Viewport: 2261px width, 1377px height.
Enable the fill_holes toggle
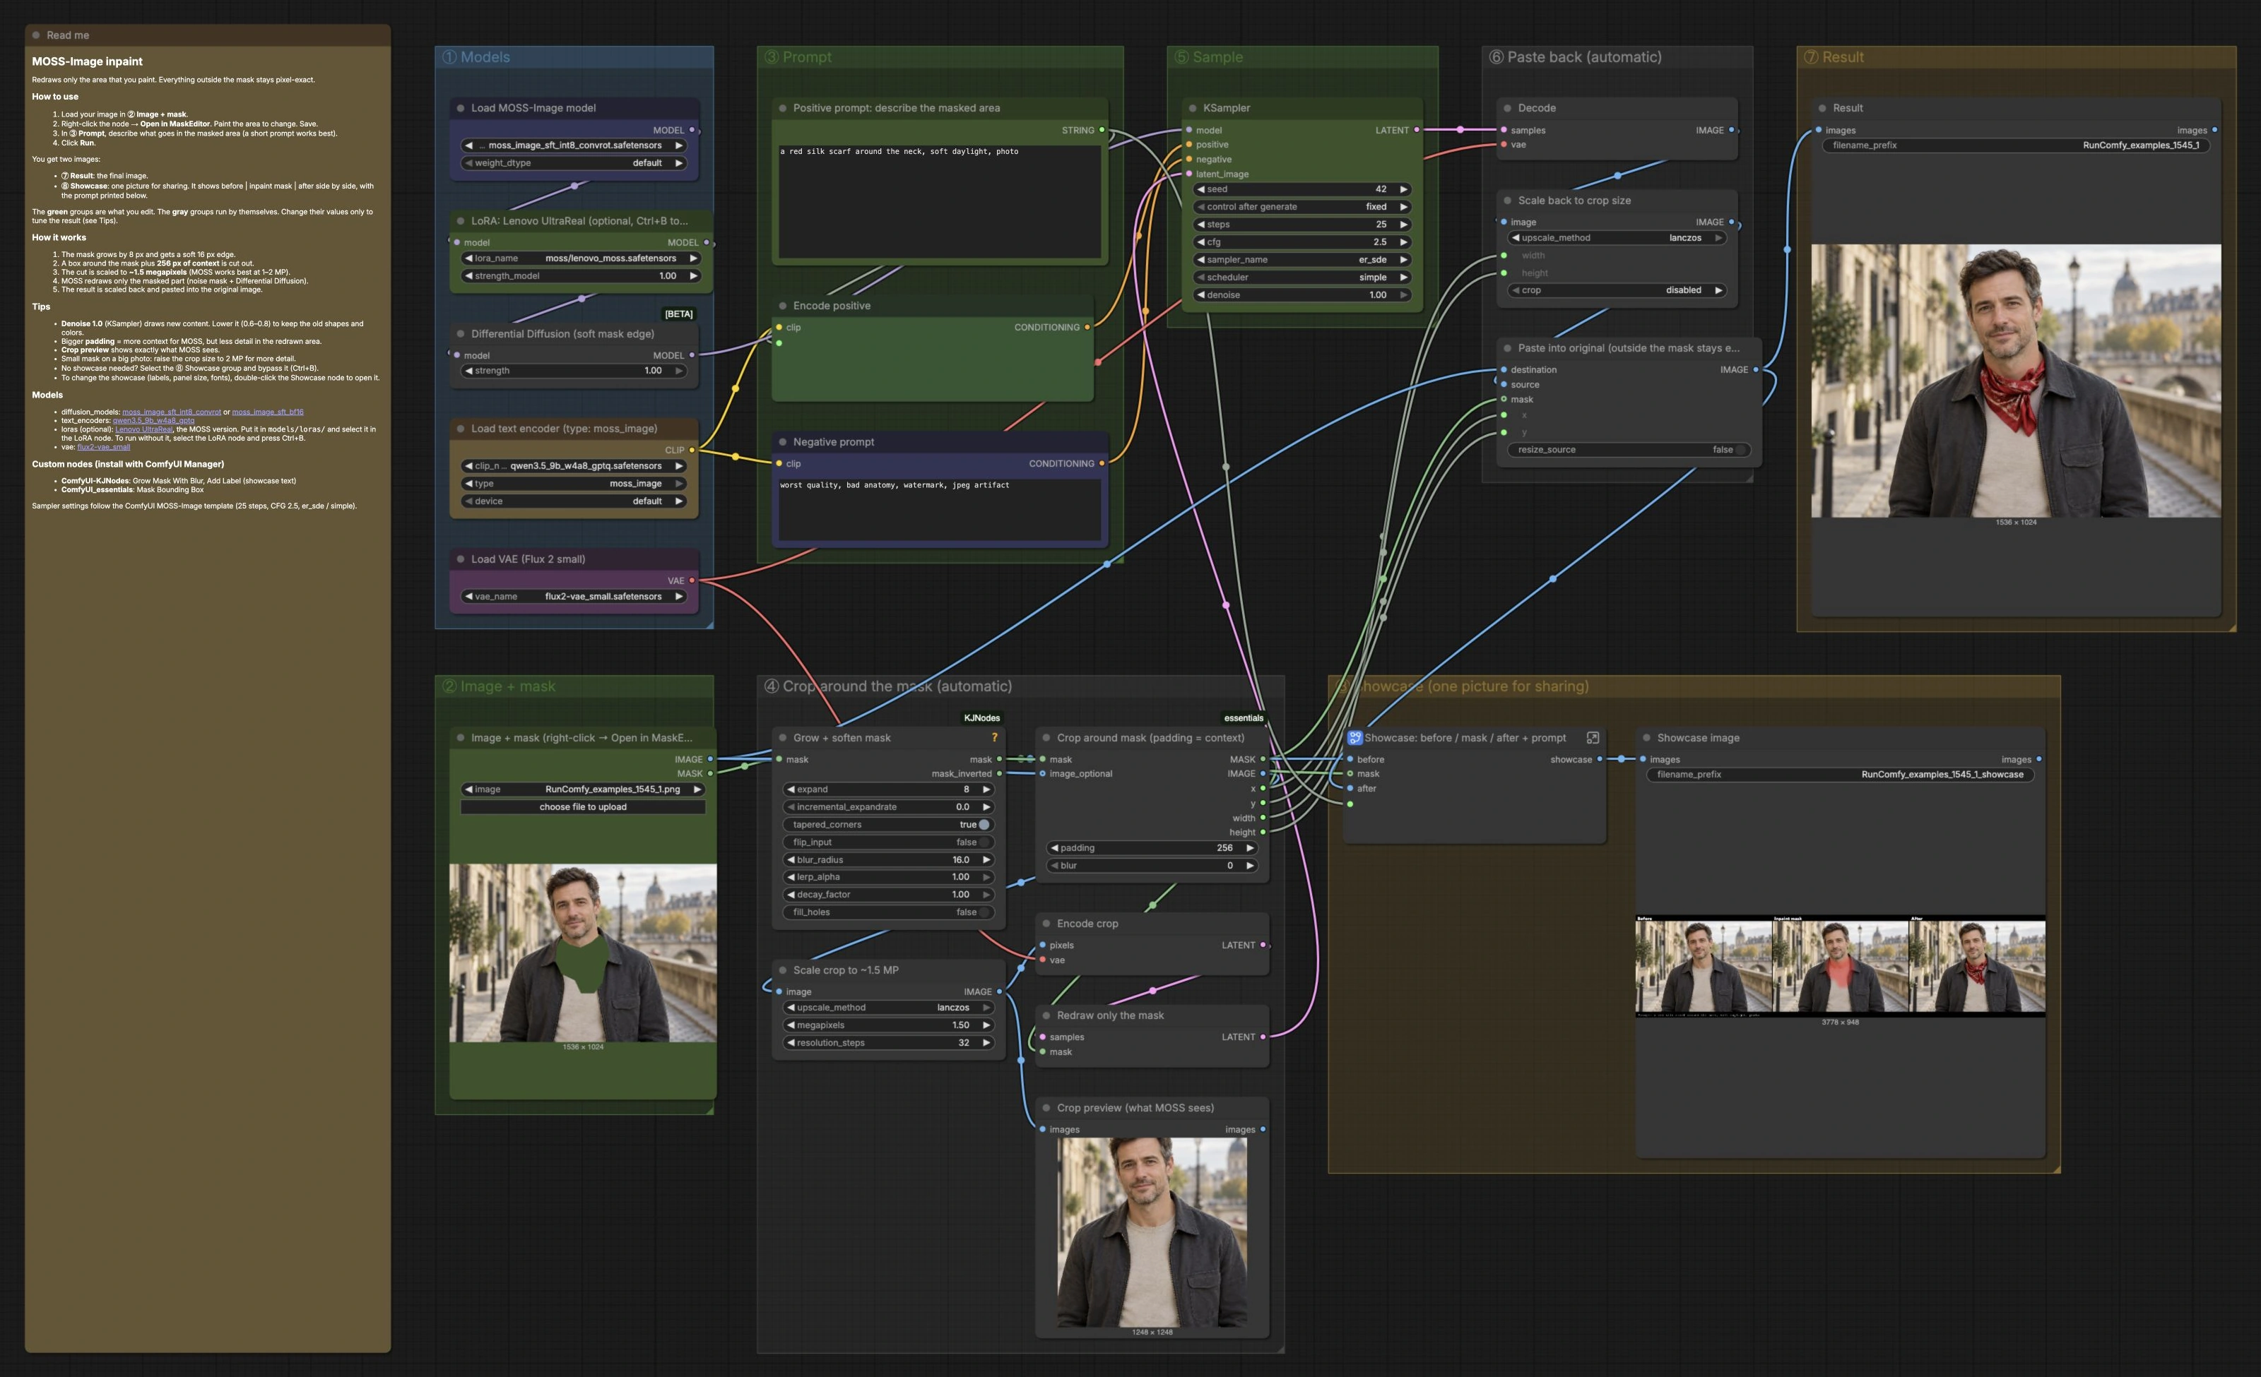(x=984, y=912)
